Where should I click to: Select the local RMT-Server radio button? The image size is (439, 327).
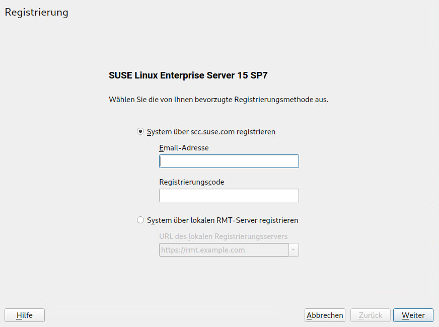(x=140, y=220)
